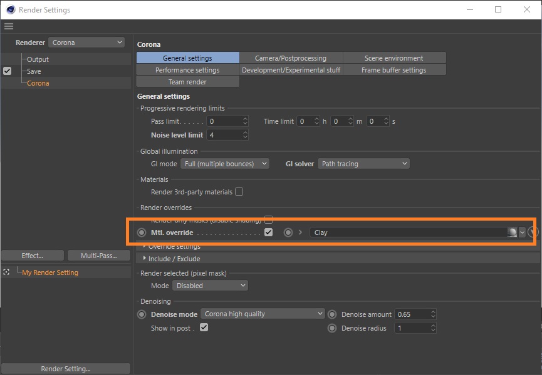The height and width of the screenshot is (375, 542).
Task: Click the Multi-Pass... button
Action: point(99,256)
